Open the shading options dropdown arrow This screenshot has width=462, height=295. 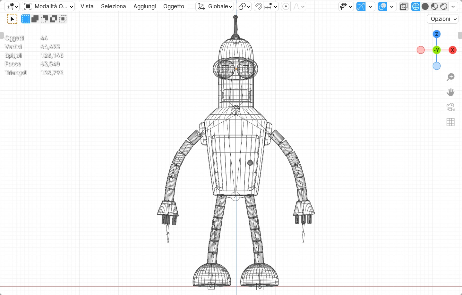[x=453, y=6]
